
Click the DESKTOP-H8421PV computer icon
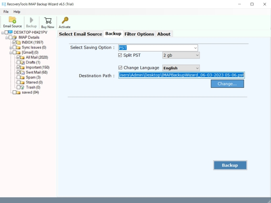click(x=11, y=32)
